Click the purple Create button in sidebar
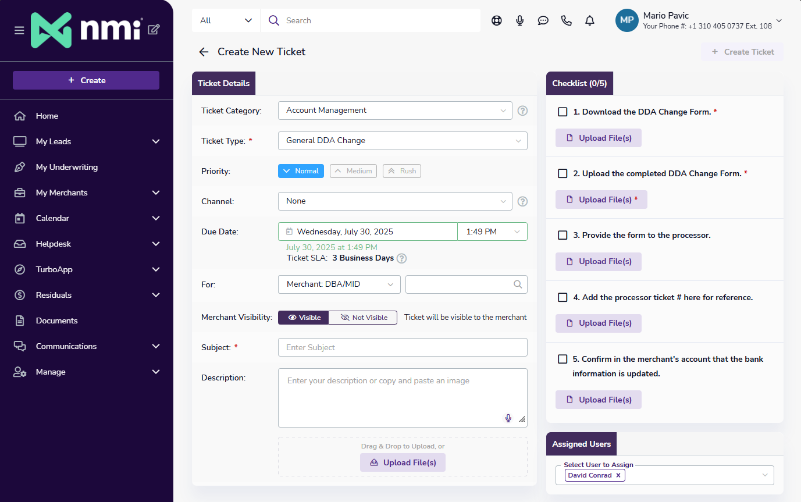The width and height of the screenshot is (801, 502). 86,80
